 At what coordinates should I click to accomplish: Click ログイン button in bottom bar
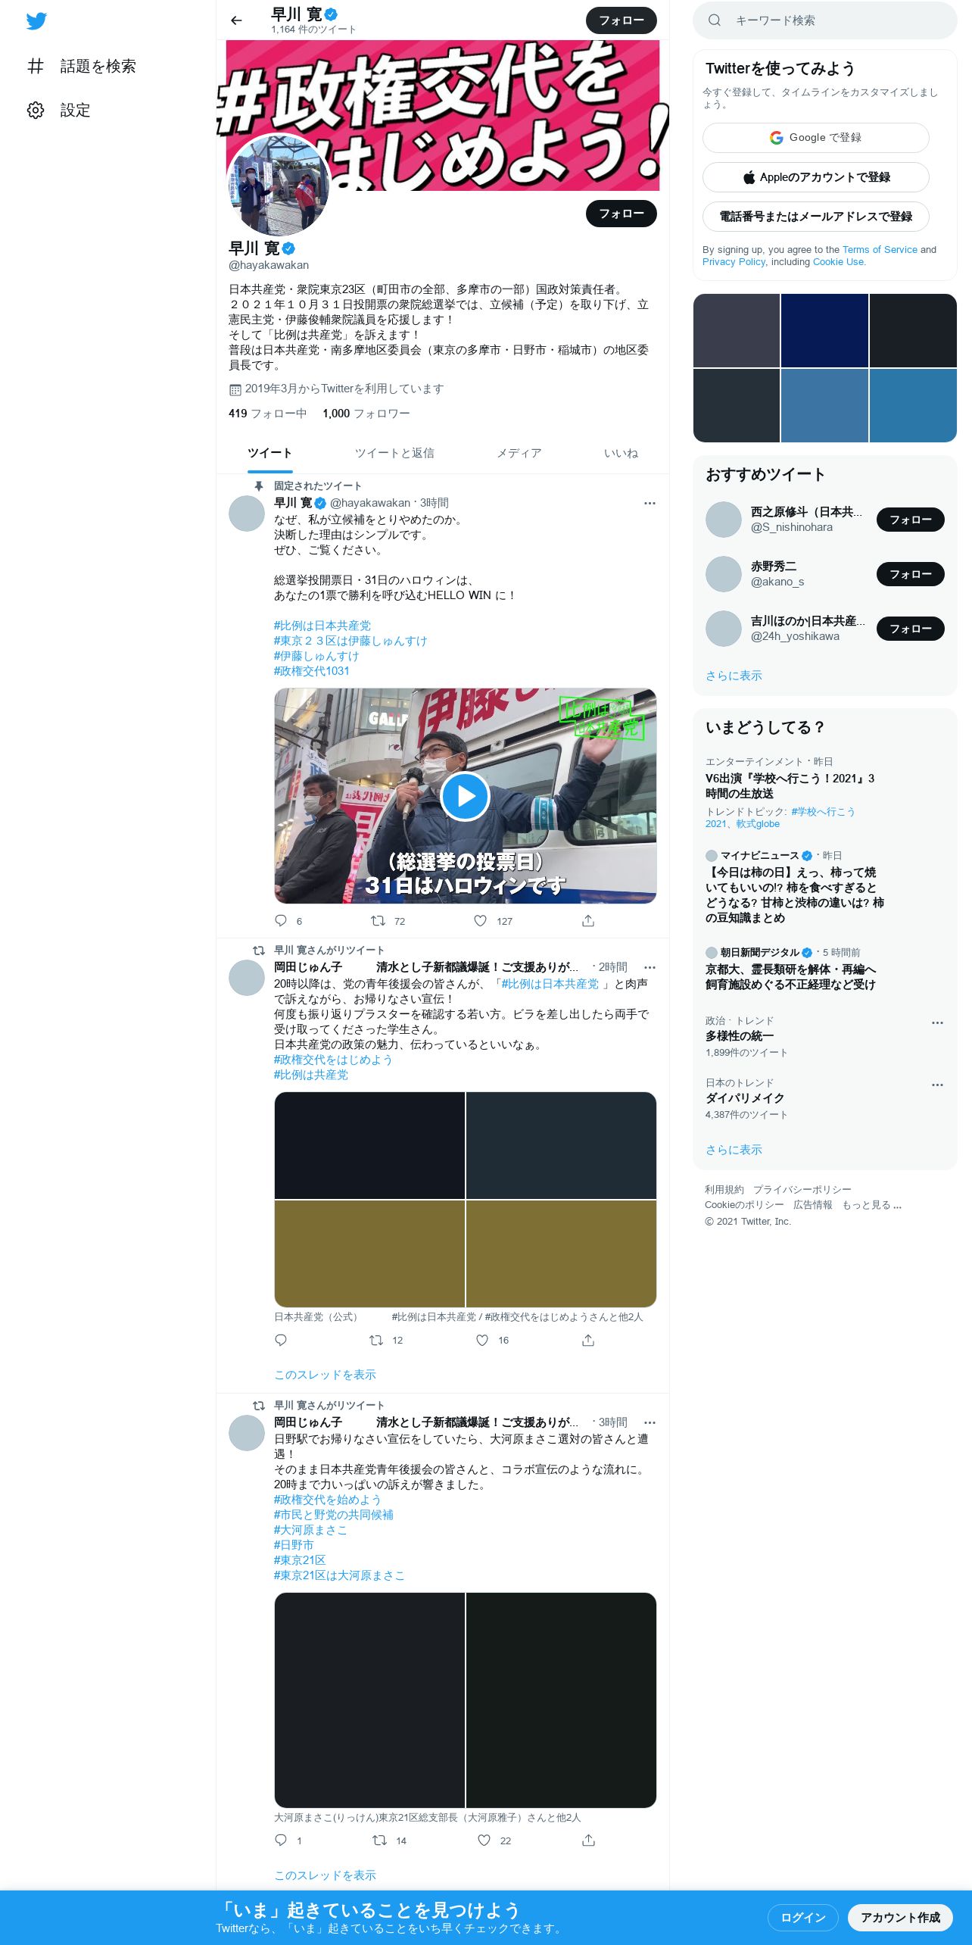tap(803, 1917)
